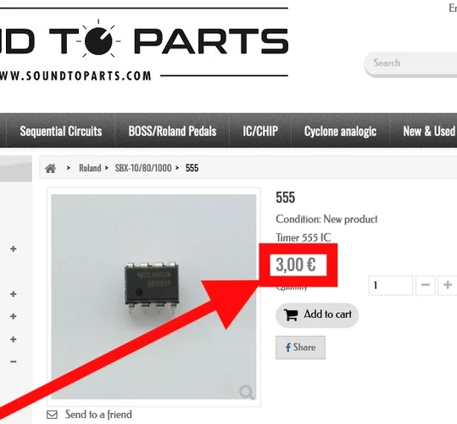Open the IC/CHIP menu
The height and width of the screenshot is (424, 457).
260,131
